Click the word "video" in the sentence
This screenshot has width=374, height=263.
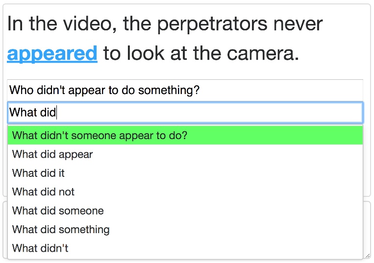point(89,24)
